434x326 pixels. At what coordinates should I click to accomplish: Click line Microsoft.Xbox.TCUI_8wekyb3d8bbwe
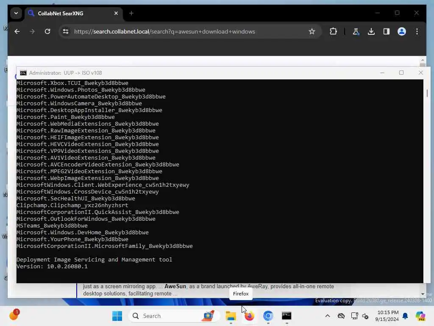point(72,83)
